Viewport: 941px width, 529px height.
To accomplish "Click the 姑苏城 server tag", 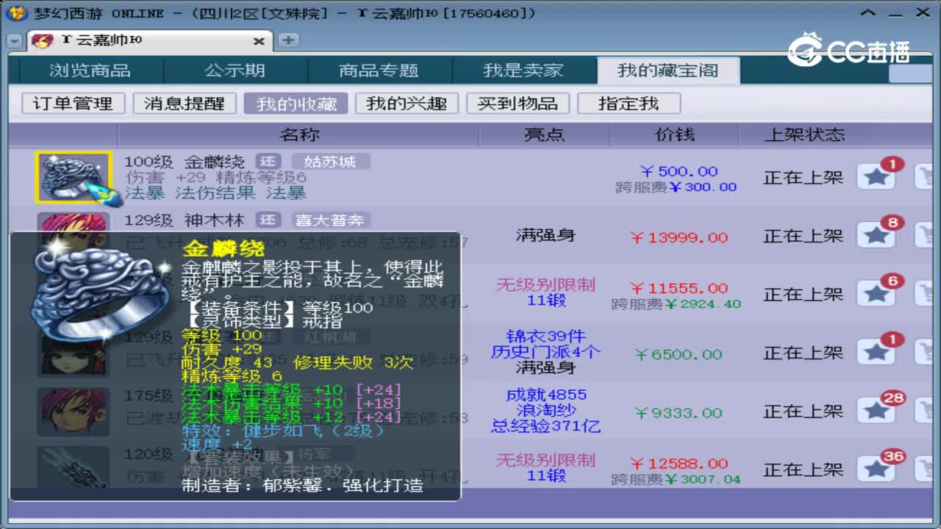I will pos(330,162).
